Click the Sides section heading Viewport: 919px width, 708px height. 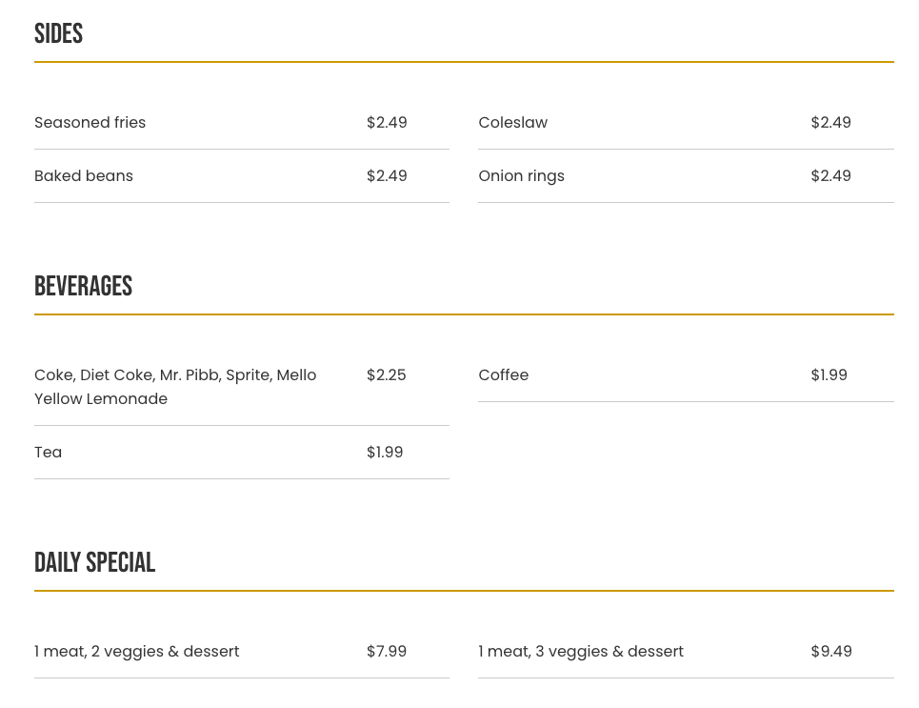click(59, 34)
